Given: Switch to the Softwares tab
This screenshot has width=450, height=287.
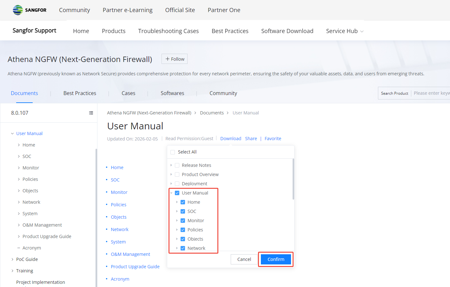Looking at the screenshot, I should tap(172, 93).
